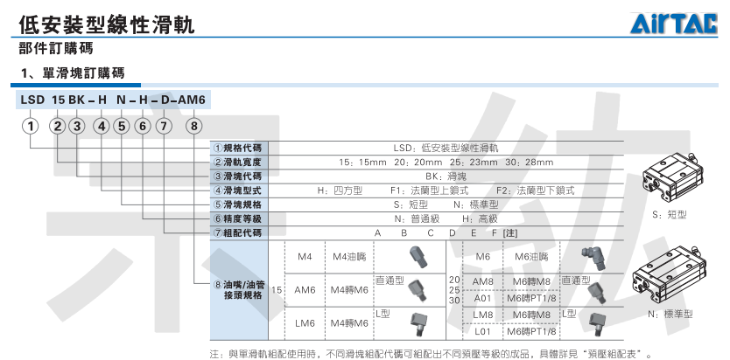Click AM6 in the order code example

[x=192, y=100]
